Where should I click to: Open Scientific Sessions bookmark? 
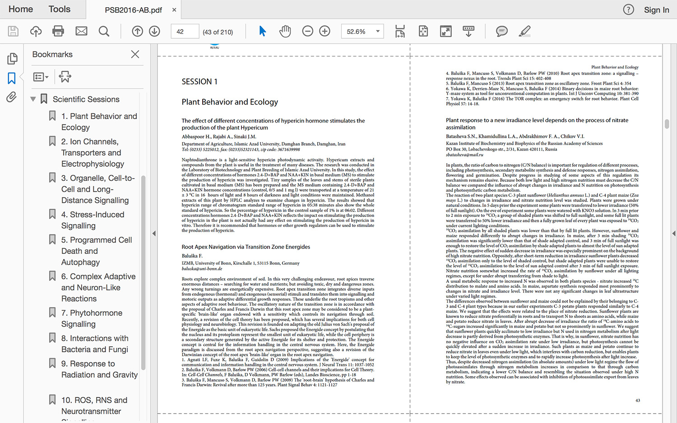(x=86, y=99)
